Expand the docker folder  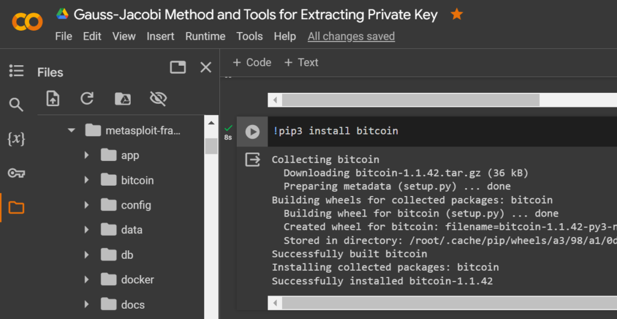coord(87,280)
